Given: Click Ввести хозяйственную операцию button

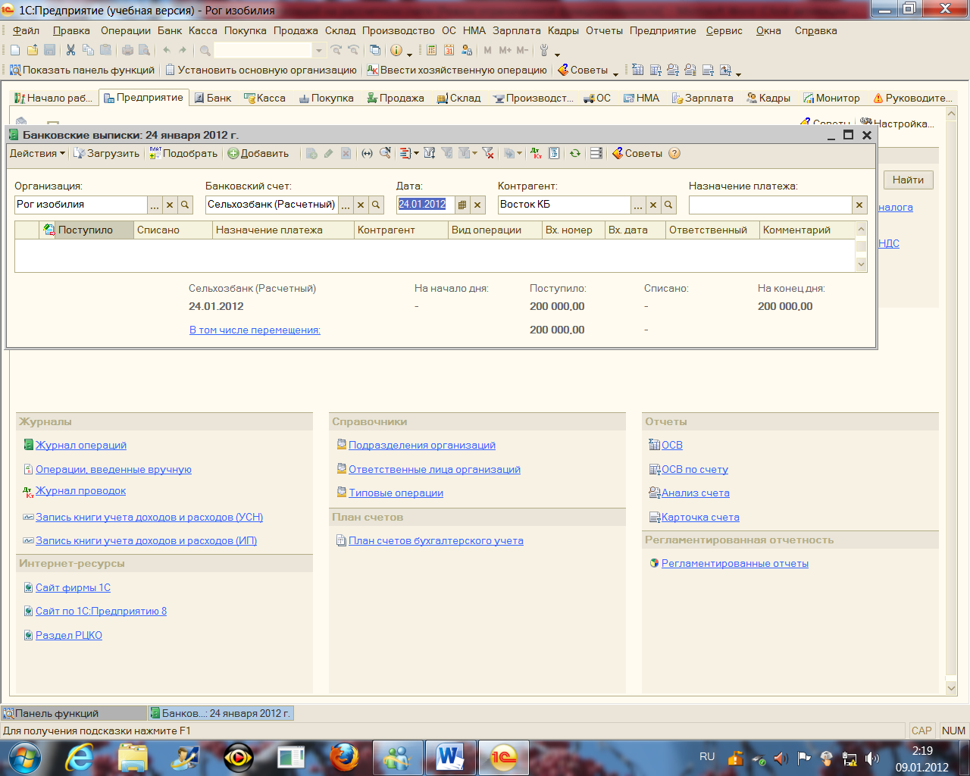Looking at the screenshot, I should [457, 70].
